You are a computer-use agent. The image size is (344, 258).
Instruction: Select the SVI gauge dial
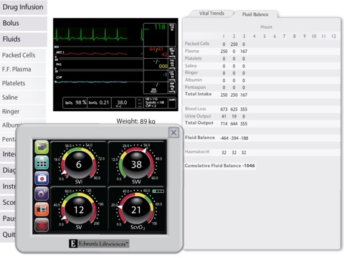click(79, 163)
